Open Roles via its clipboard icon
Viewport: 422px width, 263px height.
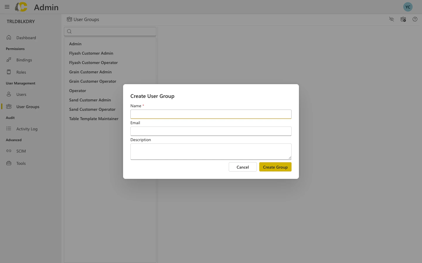click(9, 72)
